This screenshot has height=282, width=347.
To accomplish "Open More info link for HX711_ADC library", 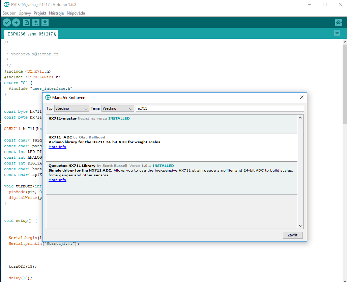I will 57,147.
